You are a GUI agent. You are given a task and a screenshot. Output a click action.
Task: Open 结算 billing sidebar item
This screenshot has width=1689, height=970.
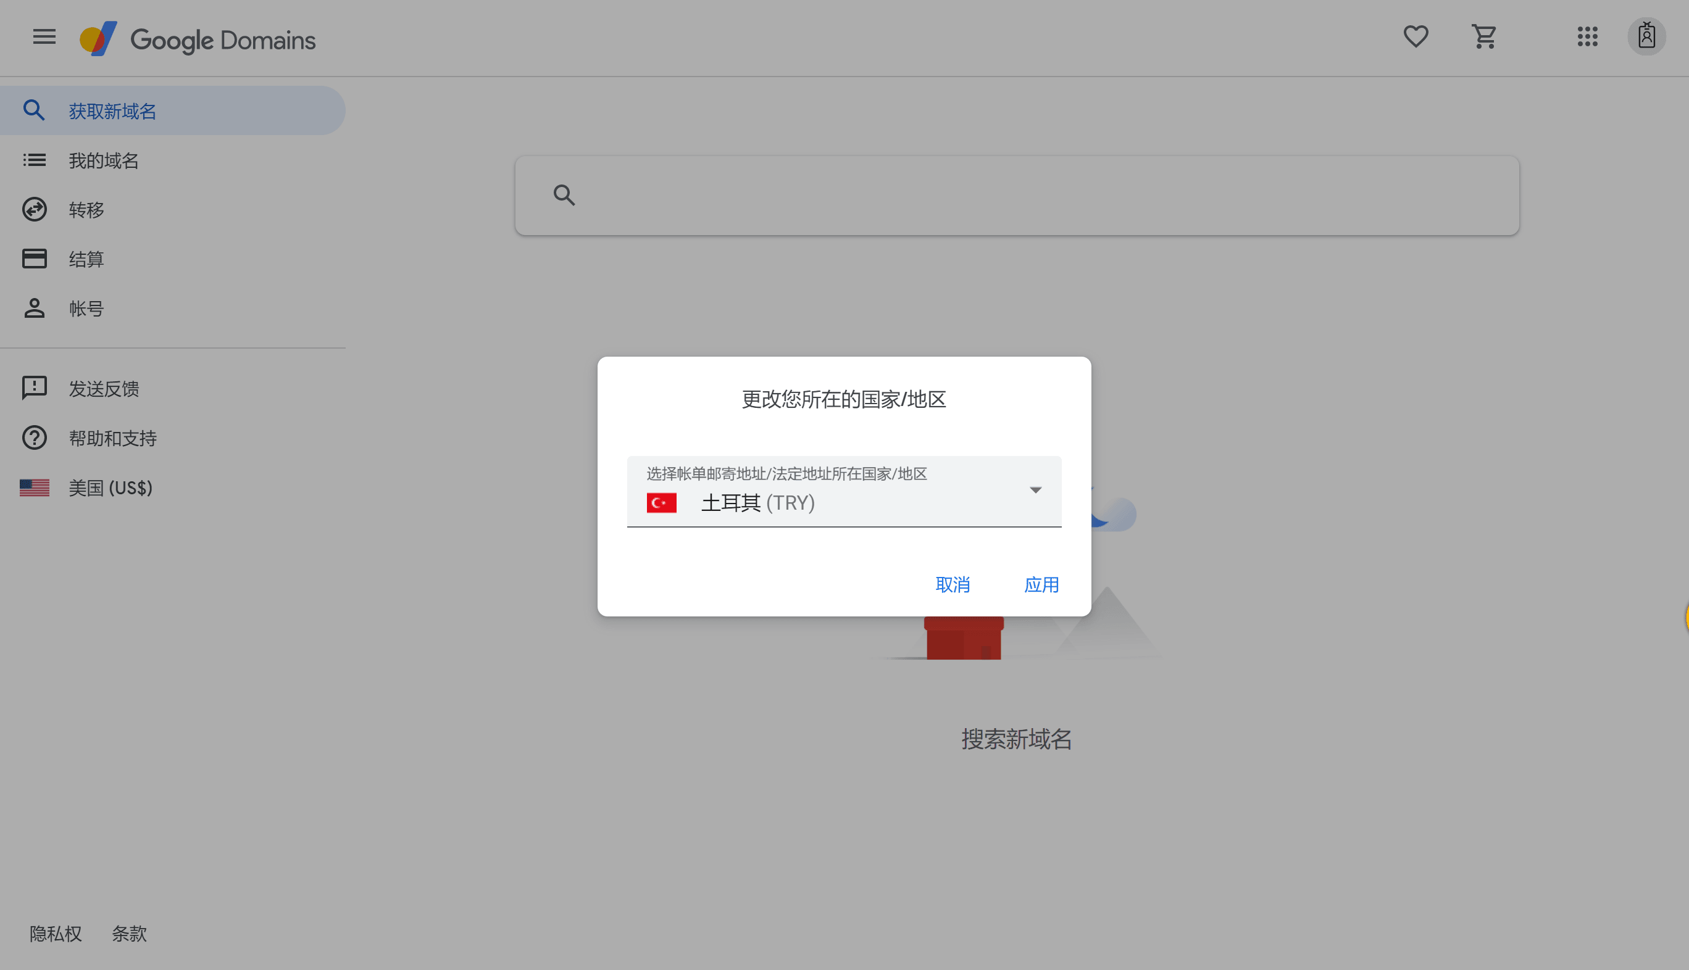[173, 259]
